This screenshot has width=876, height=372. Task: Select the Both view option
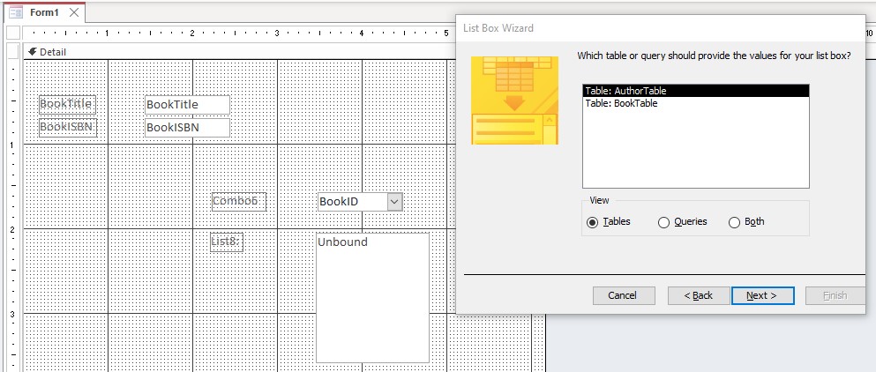(734, 222)
